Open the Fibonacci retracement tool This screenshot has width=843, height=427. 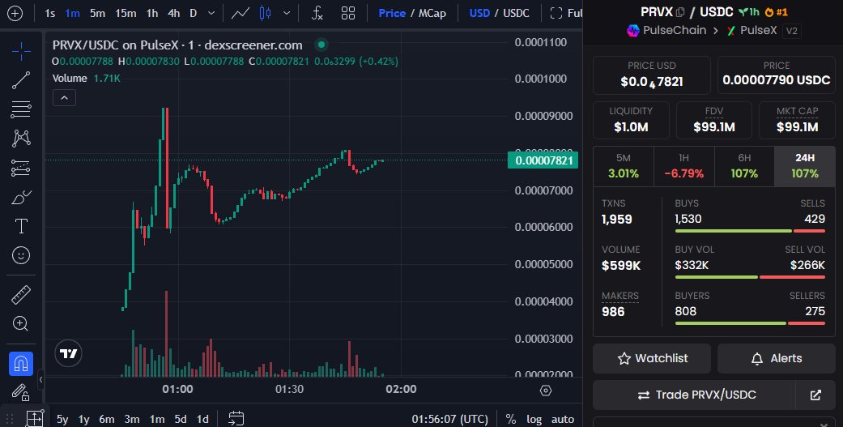click(21, 109)
